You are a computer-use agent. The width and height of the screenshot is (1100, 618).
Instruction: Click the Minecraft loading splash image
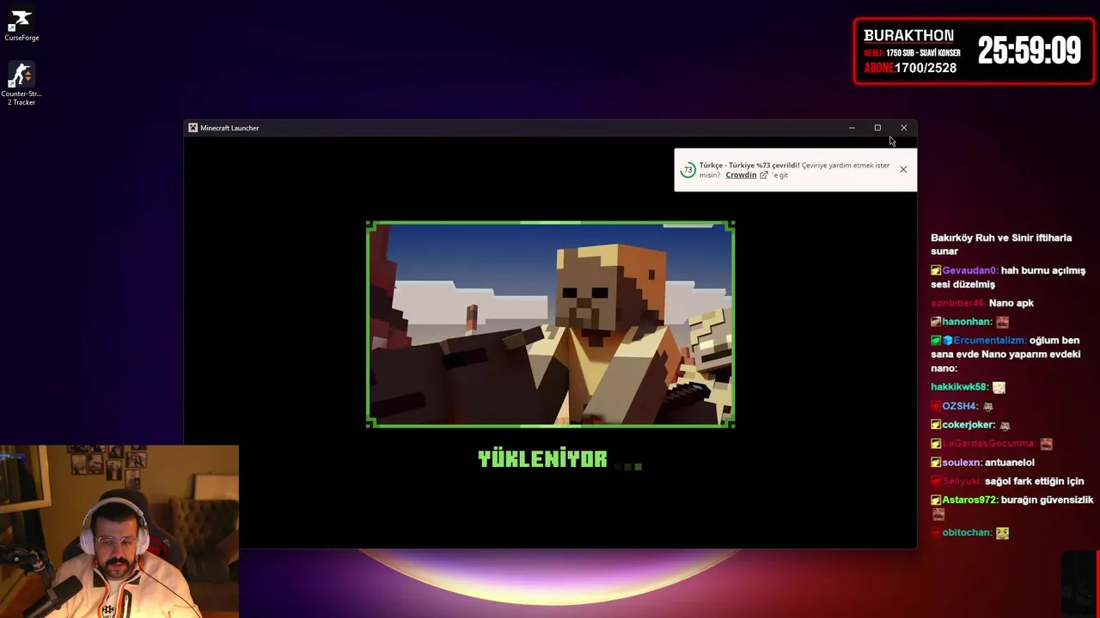pos(550,324)
